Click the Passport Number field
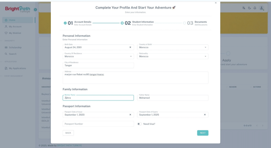The image size is (271, 148). [x=98, y=124]
